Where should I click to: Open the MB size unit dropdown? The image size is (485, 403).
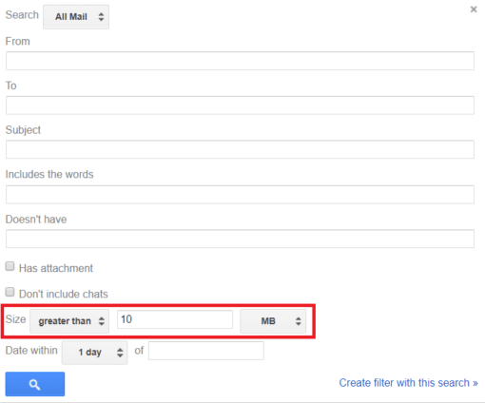coord(273,321)
